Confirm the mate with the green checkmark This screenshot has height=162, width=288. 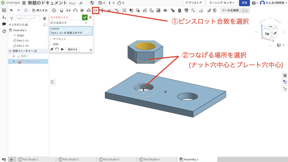(x=85, y=17)
